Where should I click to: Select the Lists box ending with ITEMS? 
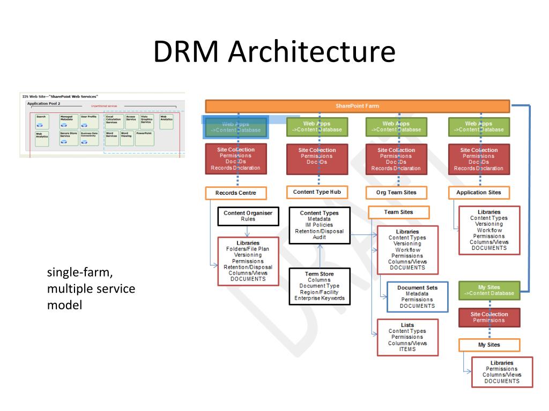(x=407, y=337)
